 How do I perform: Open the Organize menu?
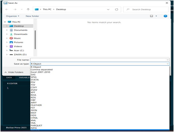click(13, 16)
